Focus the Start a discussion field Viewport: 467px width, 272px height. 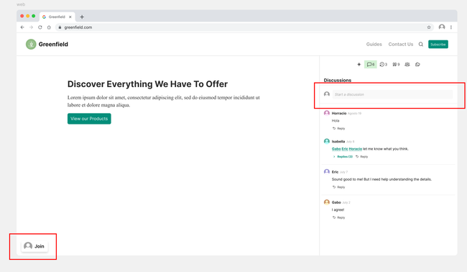click(392, 94)
